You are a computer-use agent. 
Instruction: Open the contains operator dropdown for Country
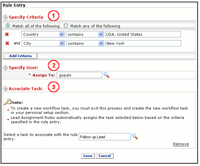point(101,34)
